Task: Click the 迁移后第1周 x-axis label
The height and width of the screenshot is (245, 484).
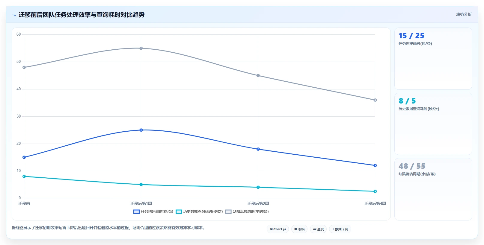Action: (141, 203)
